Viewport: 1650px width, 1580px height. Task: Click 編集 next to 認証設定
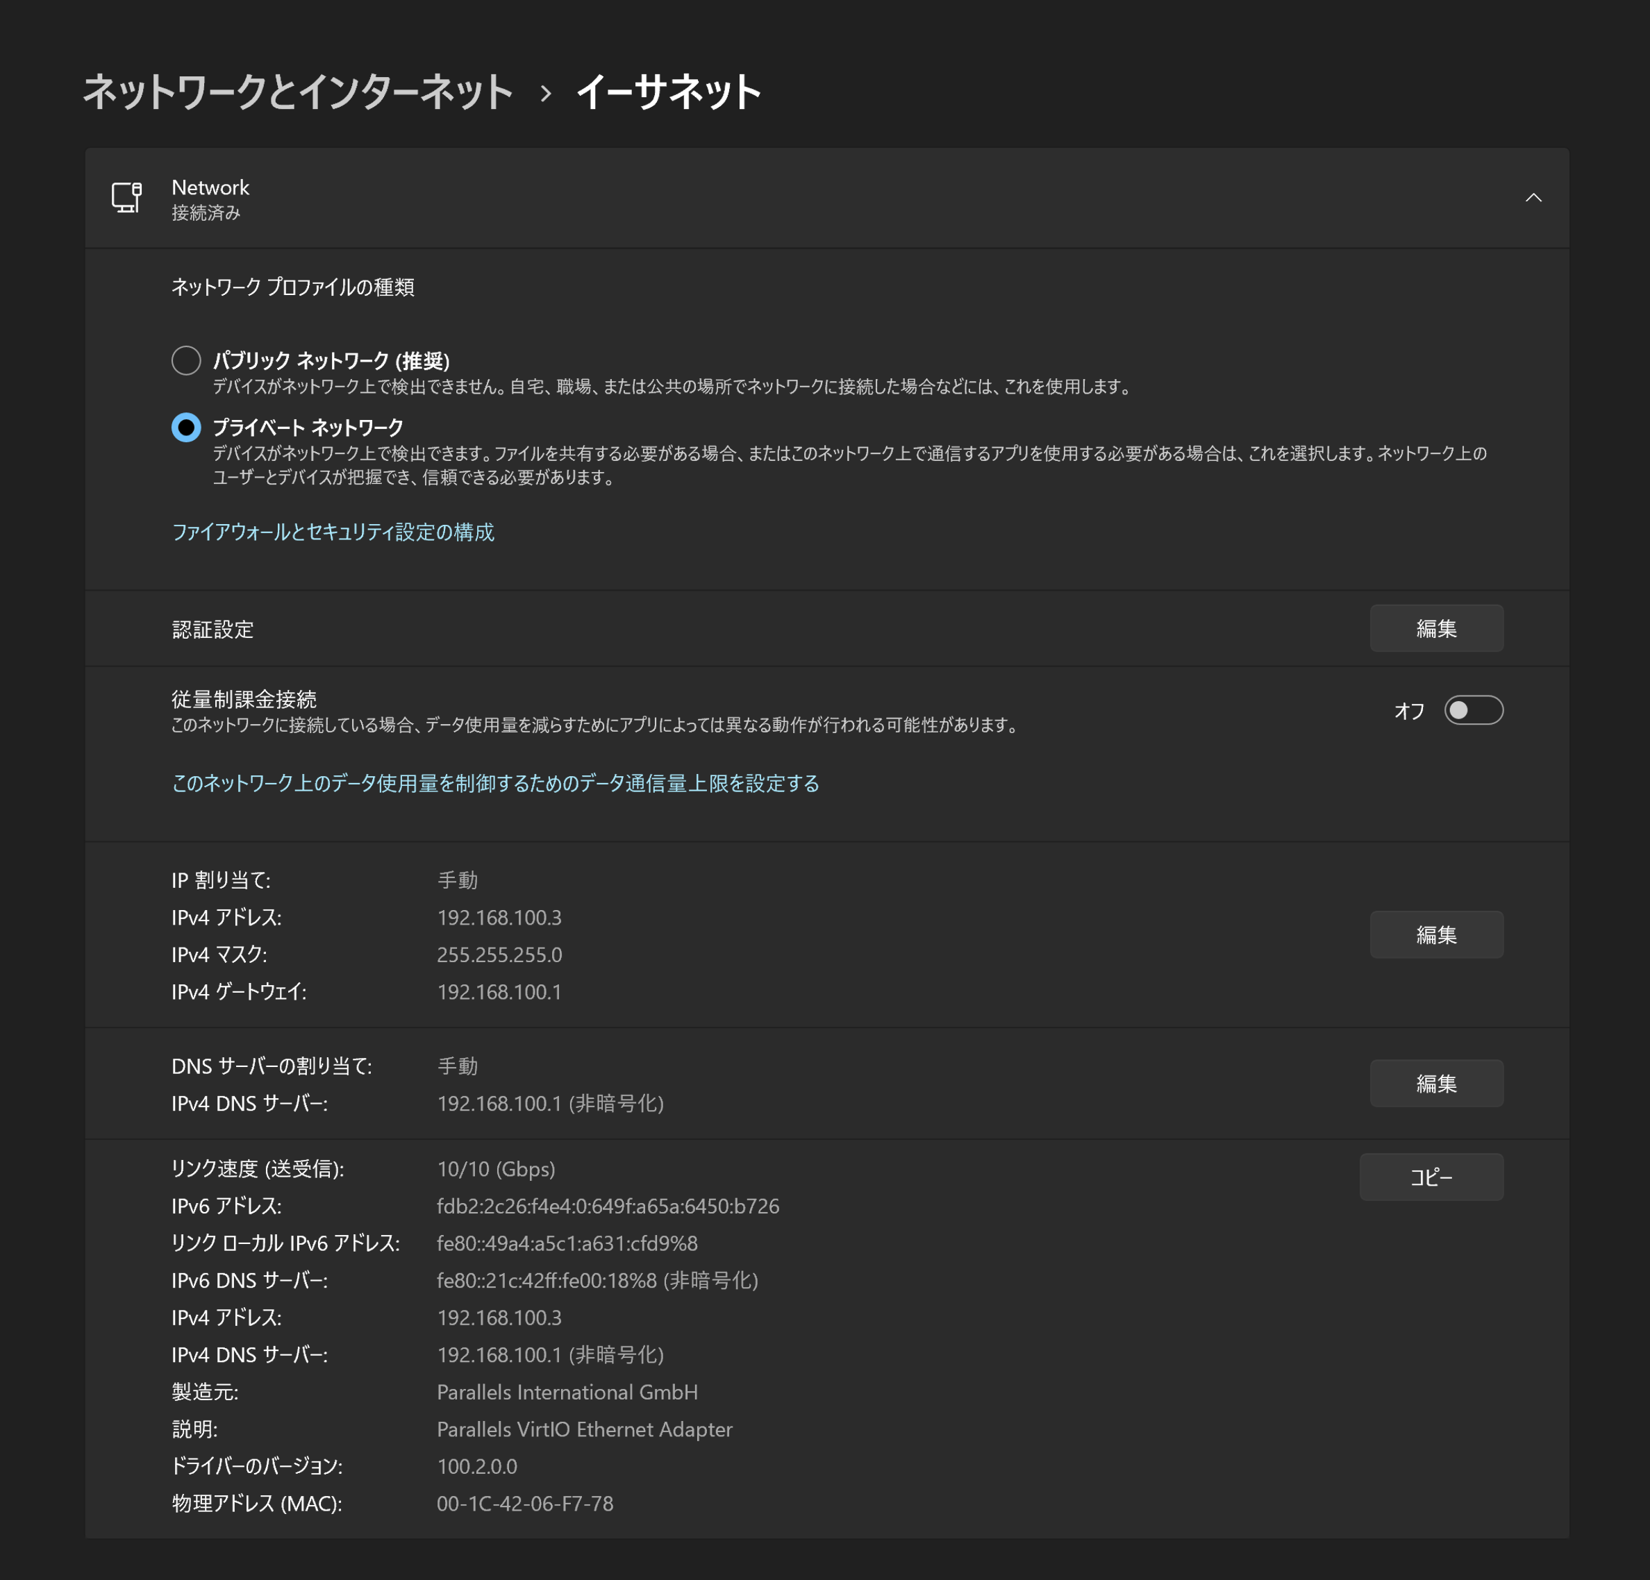point(1436,628)
